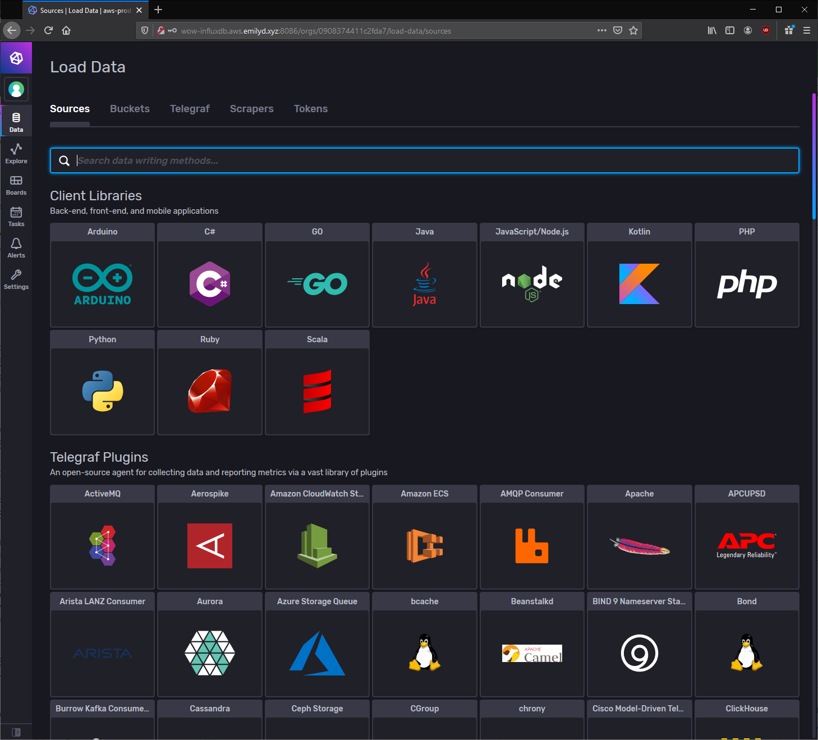
Task: Choose the GO client library logo
Action: tap(318, 284)
